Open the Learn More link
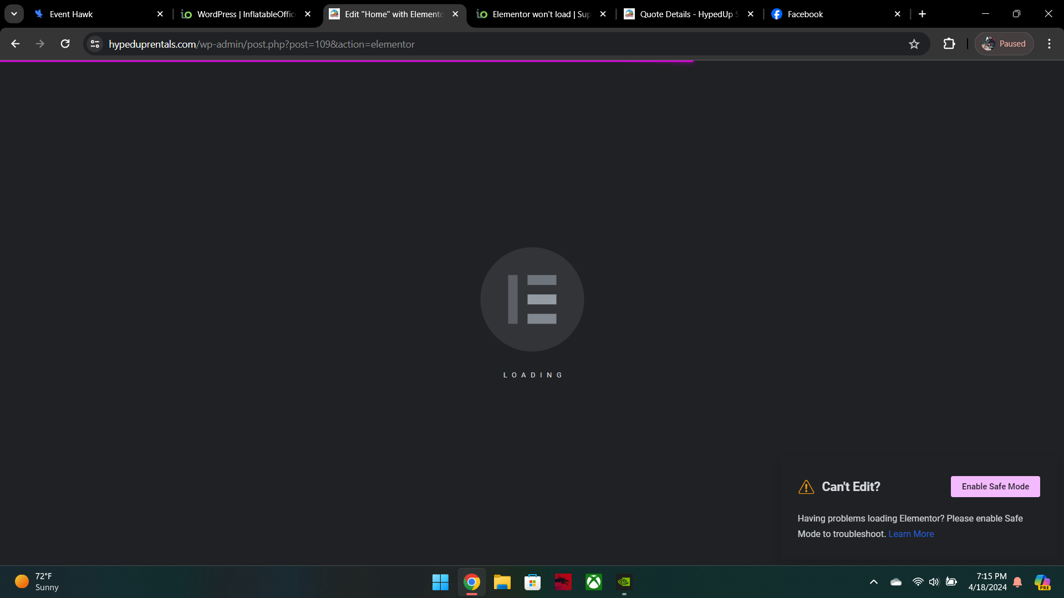The height and width of the screenshot is (598, 1064). pos(910,534)
